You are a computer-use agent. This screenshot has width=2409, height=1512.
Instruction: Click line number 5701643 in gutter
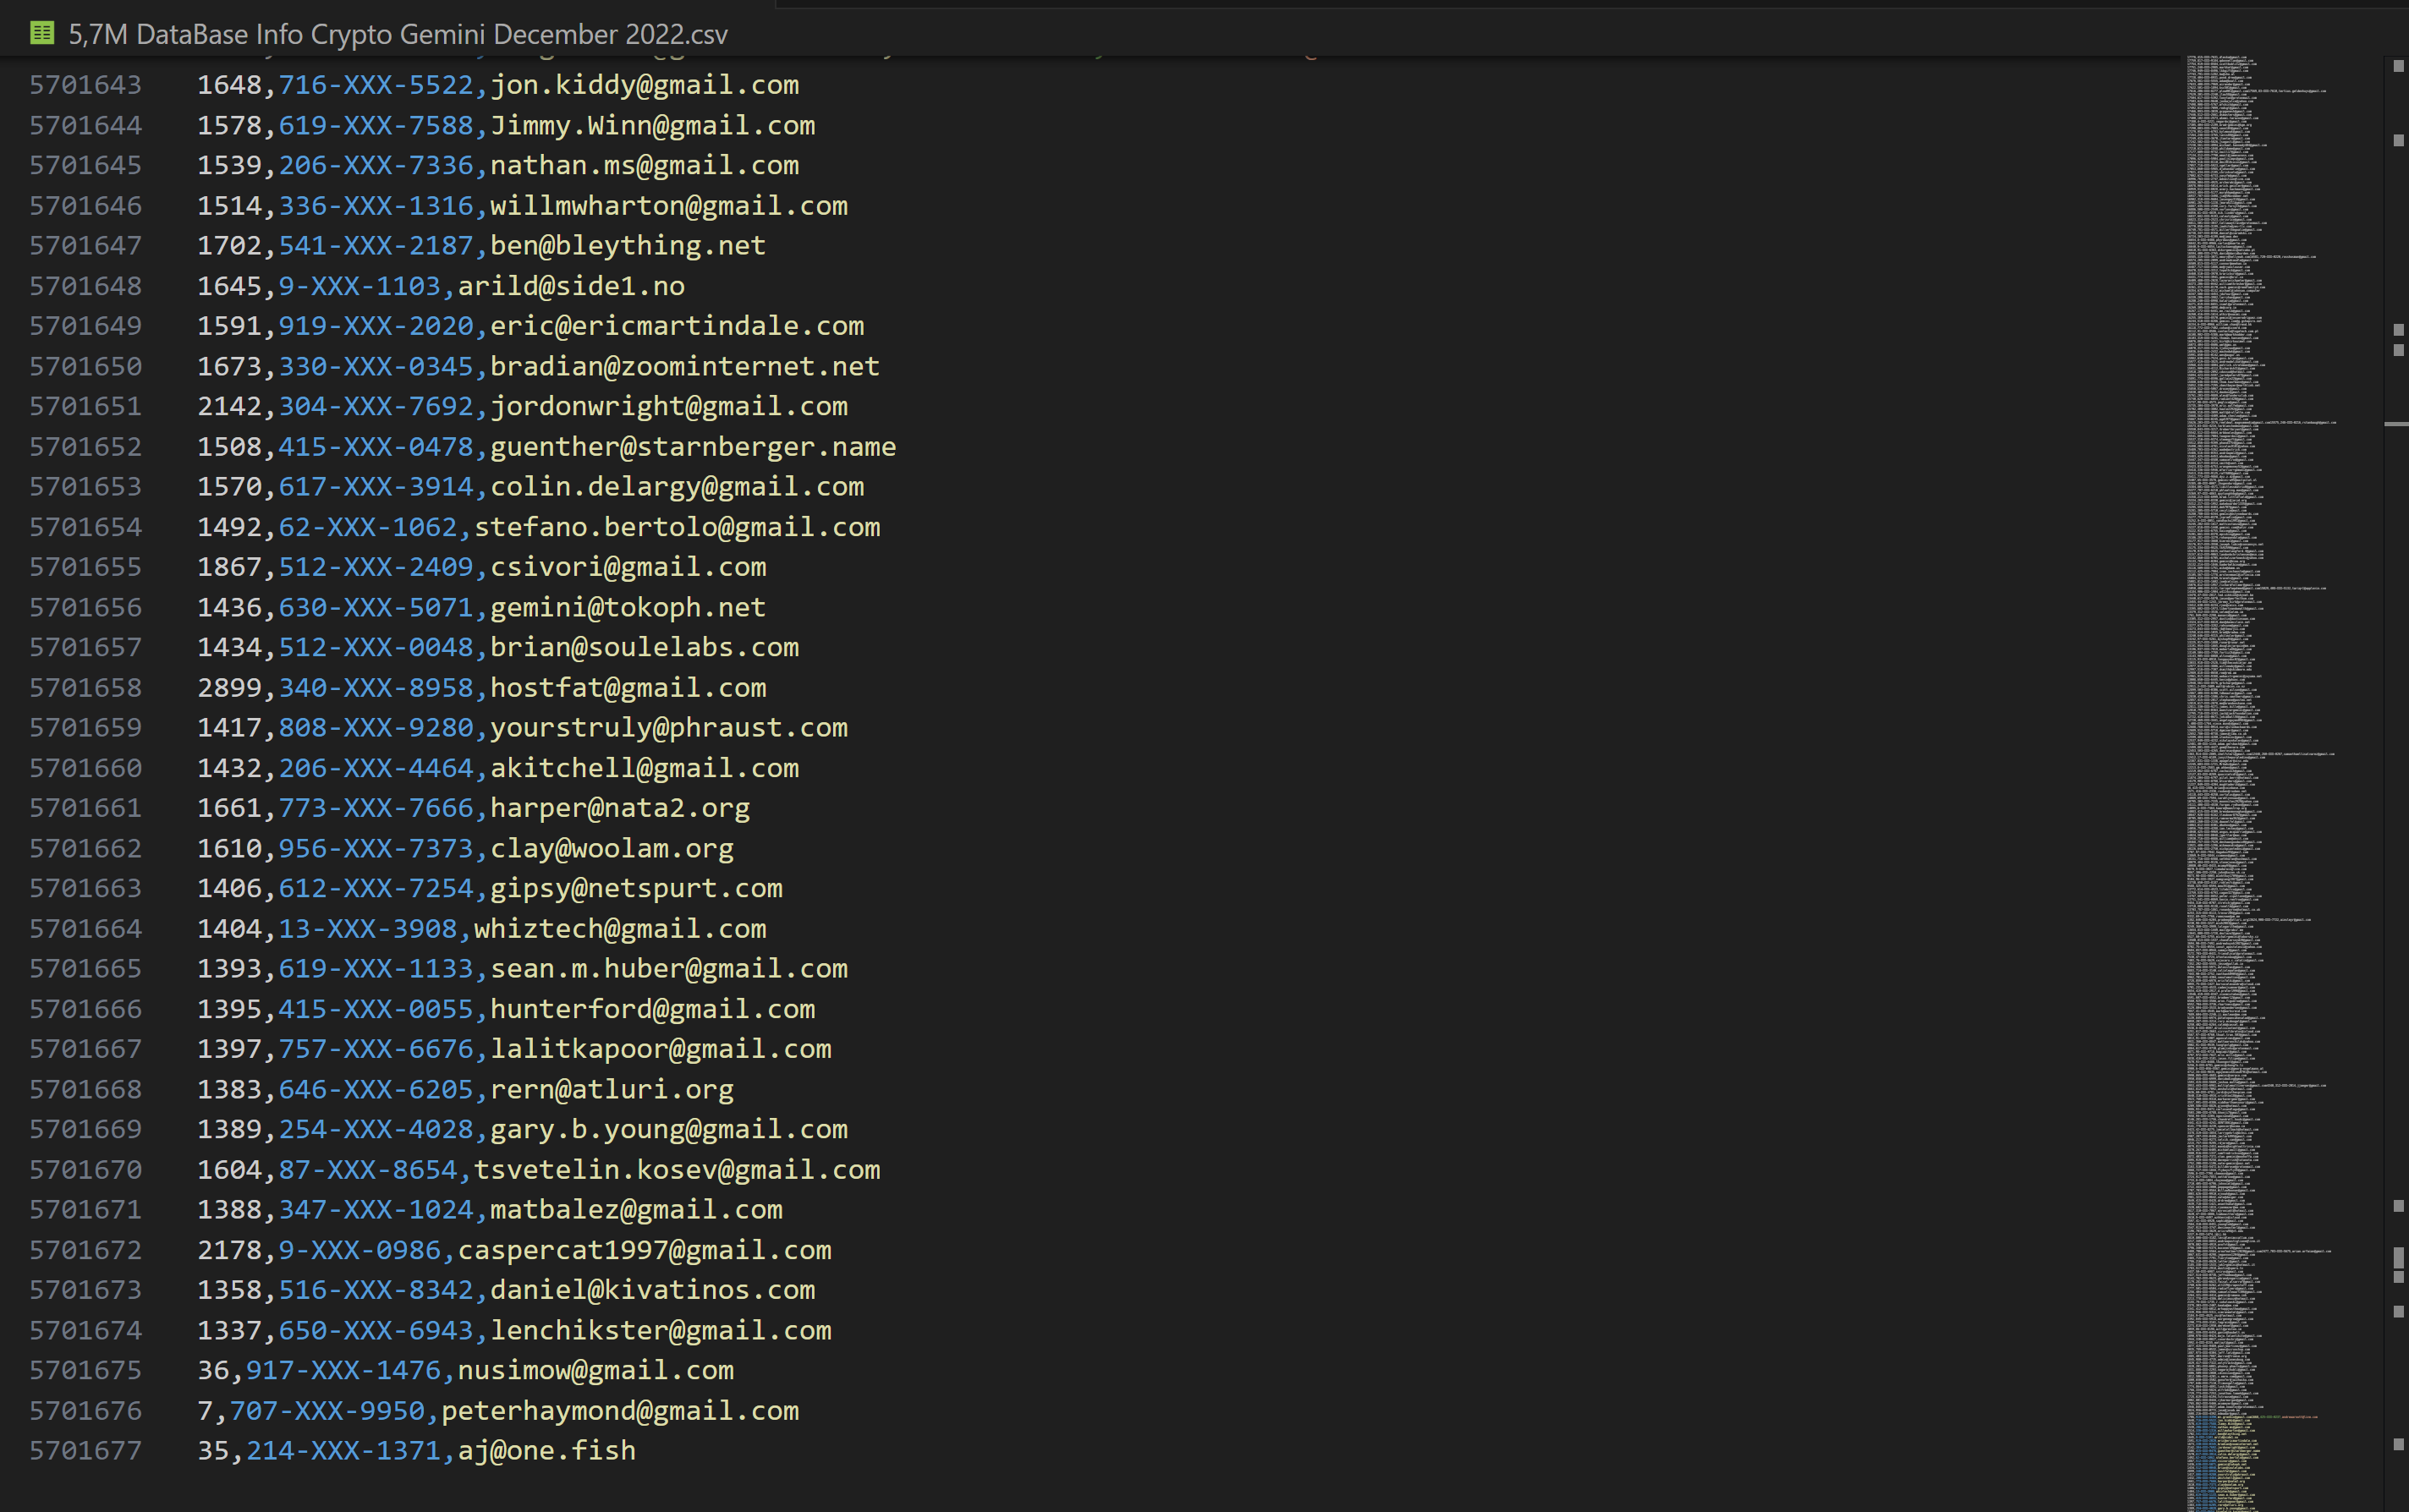tap(85, 85)
